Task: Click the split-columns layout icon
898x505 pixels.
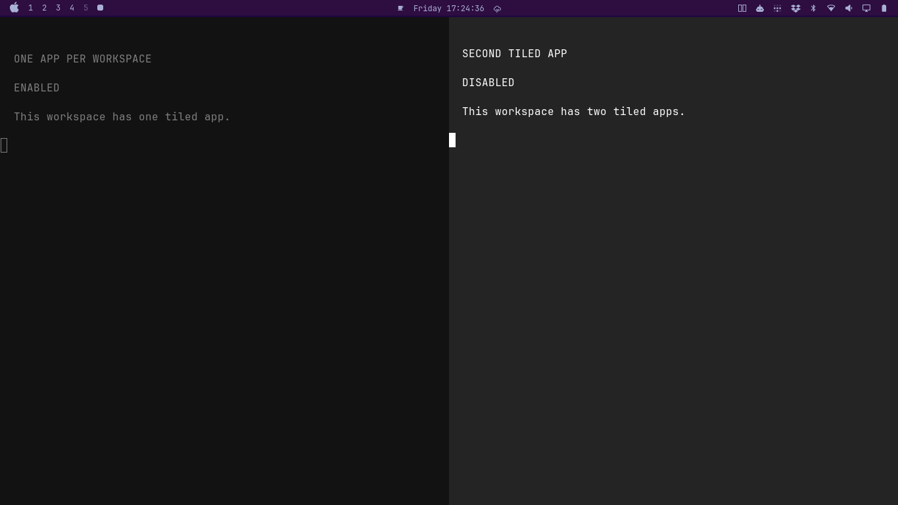Action: 742,9
